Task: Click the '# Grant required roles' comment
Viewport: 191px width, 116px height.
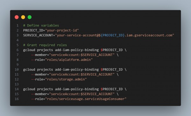Action: (x=45, y=45)
